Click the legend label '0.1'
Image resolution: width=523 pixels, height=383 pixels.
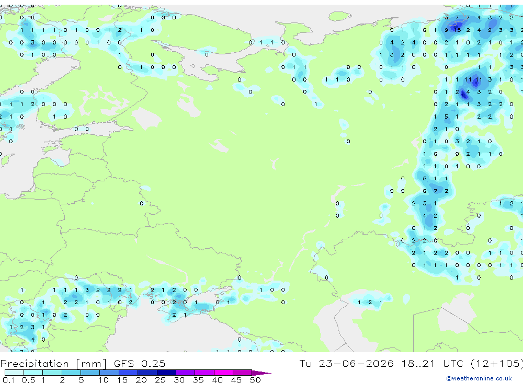click(9, 380)
